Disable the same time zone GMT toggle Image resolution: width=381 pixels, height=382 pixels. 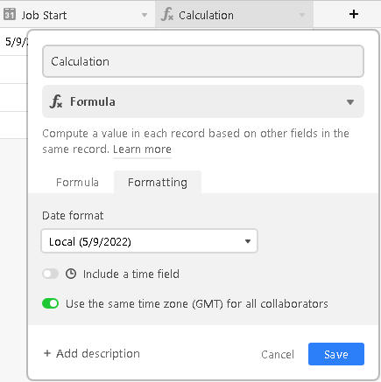pos(51,303)
